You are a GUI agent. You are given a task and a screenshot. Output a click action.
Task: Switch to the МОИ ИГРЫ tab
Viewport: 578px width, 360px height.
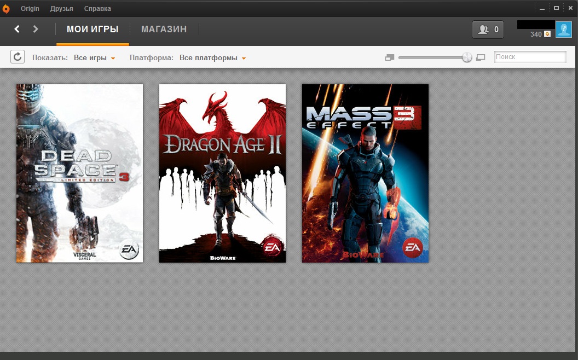tap(93, 29)
